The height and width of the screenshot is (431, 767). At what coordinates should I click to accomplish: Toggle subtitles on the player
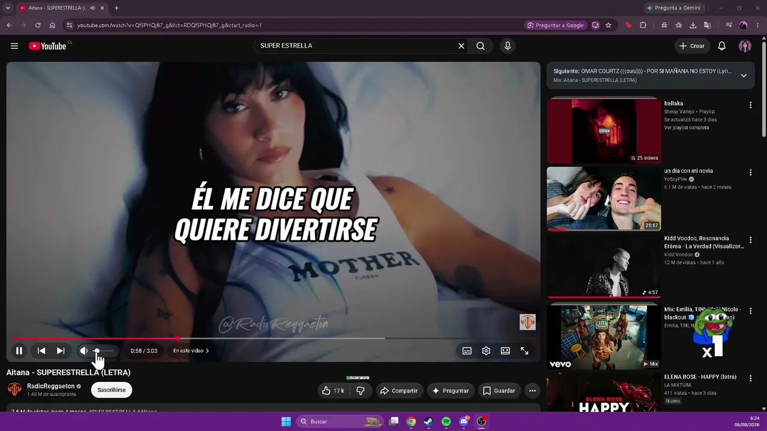point(467,351)
